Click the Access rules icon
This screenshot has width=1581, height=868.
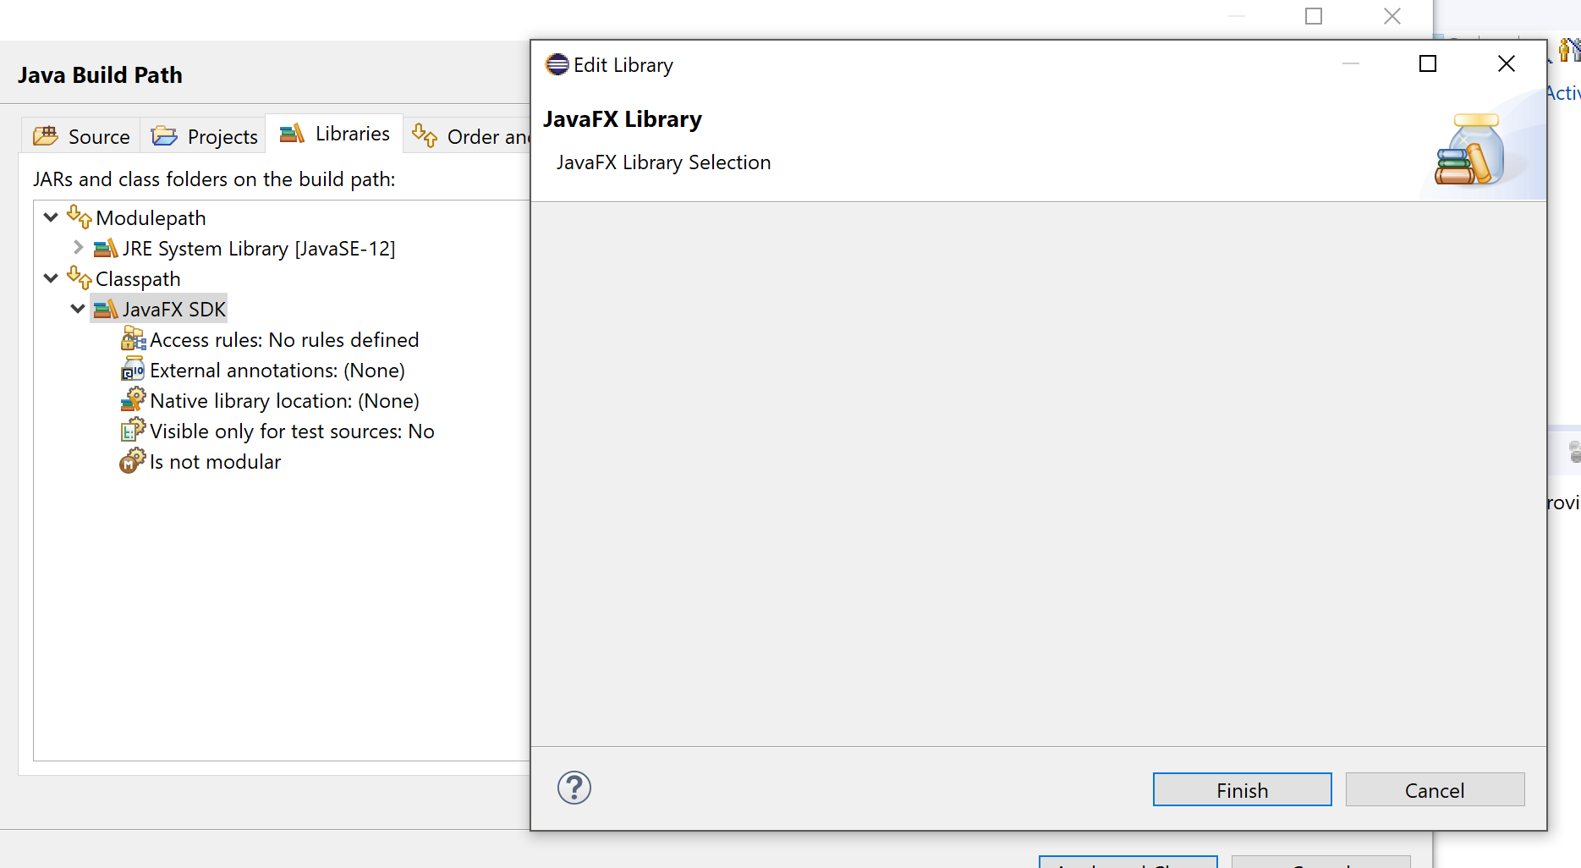(x=133, y=339)
